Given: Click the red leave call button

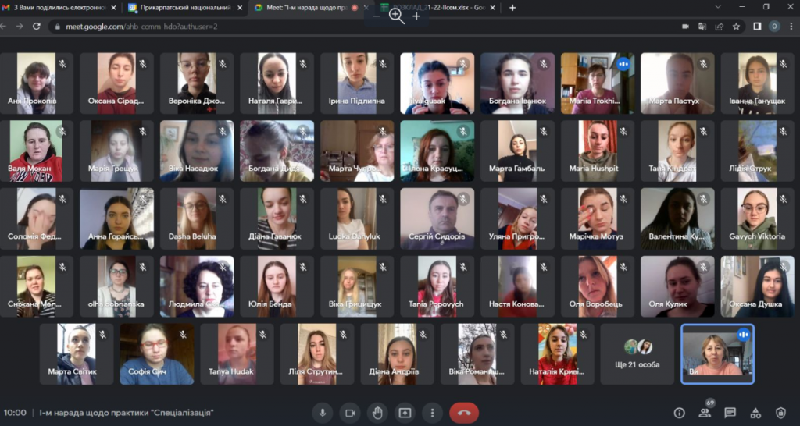Looking at the screenshot, I should [x=463, y=412].
